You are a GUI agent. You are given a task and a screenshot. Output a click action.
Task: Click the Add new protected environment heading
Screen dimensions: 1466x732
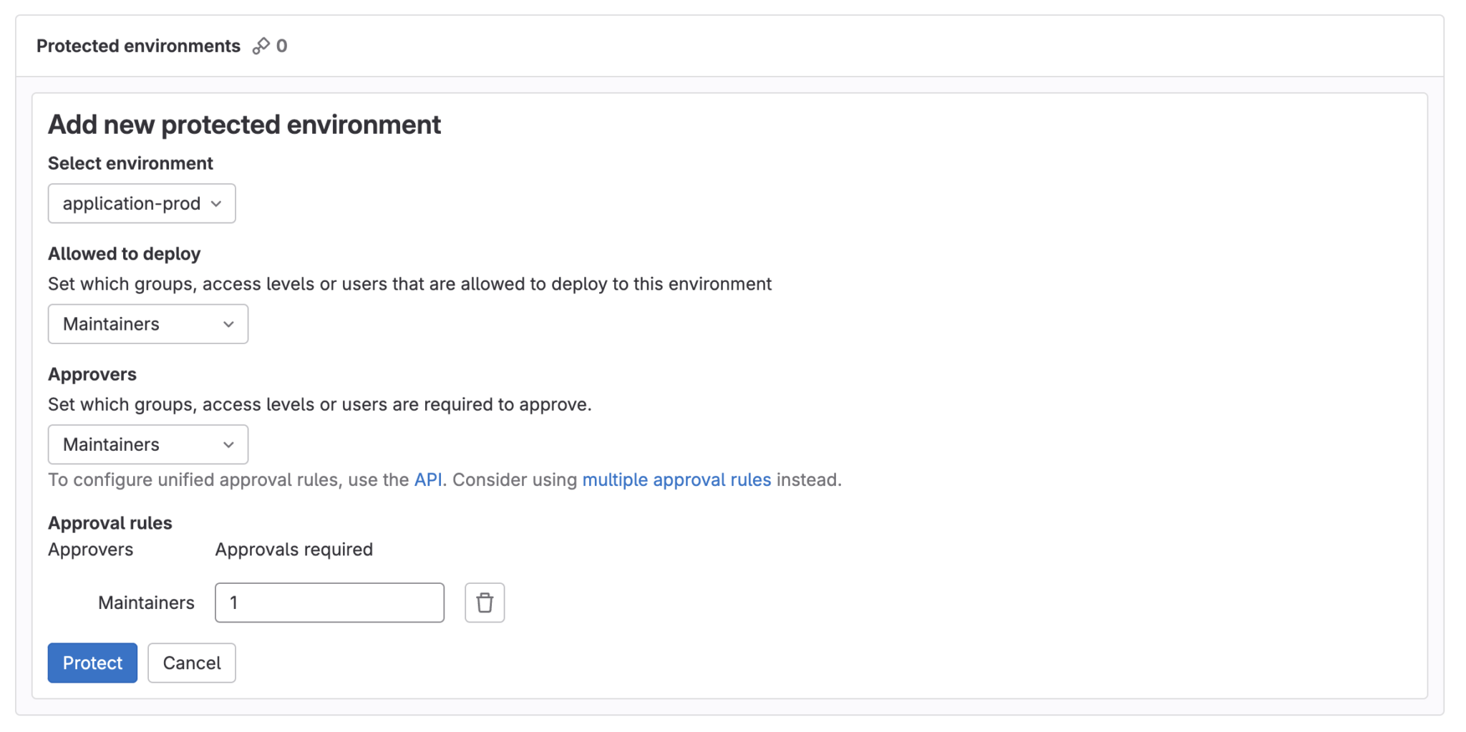click(x=244, y=125)
